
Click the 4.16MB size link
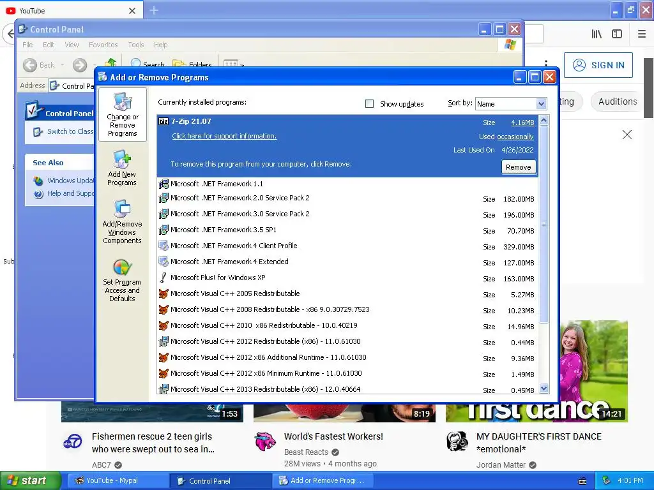522,122
